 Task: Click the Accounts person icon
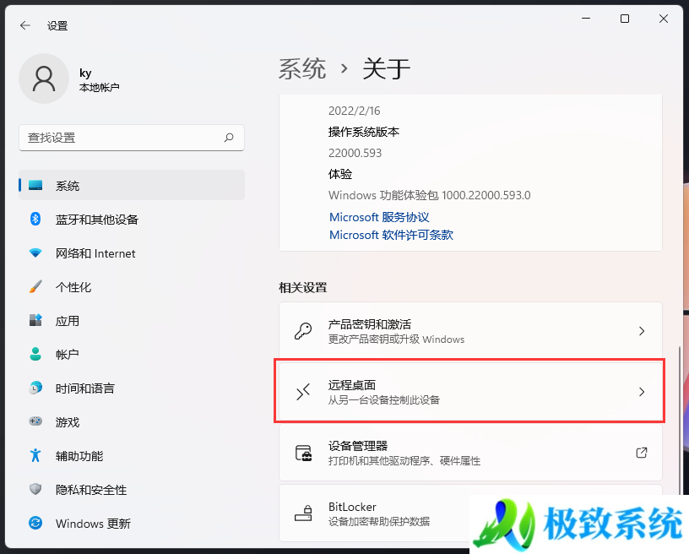pyautogui.click(x=35, y=354)
